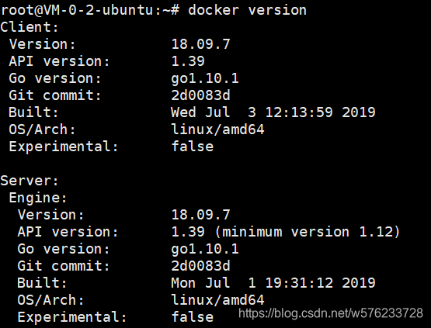Viewport: 431px width, 328px height.
Task: Click the Engine: label under Server
Action: [38, 198]
